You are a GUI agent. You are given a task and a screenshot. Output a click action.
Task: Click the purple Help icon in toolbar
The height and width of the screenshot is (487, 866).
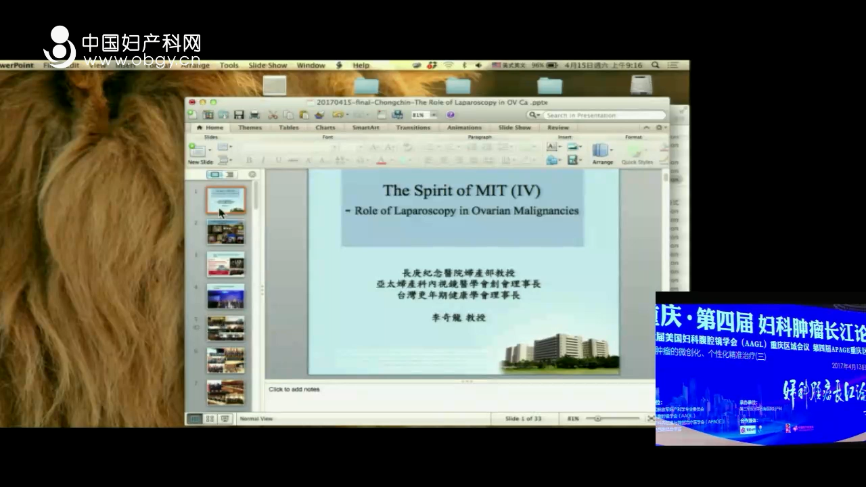point(451,115)
